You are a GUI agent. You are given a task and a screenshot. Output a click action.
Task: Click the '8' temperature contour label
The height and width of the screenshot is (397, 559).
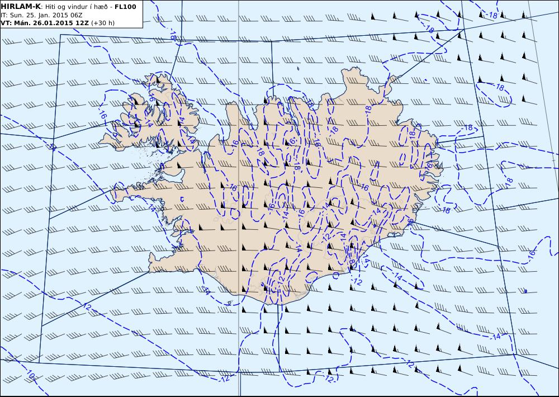(x=352, y=262)
